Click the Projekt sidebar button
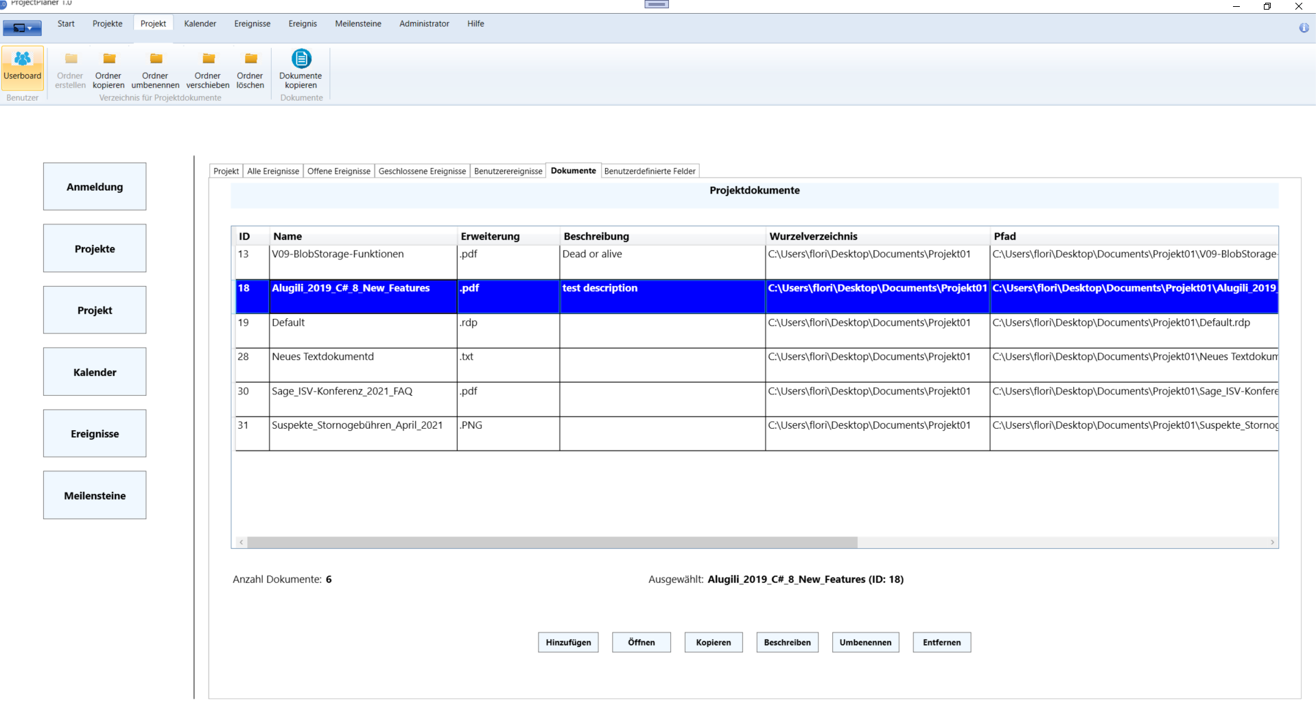The image size is (1316, 712). [95, 310]
